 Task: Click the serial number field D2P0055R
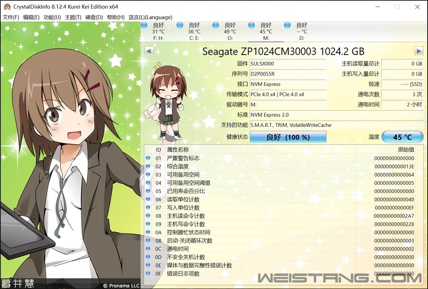pos(288,74)
